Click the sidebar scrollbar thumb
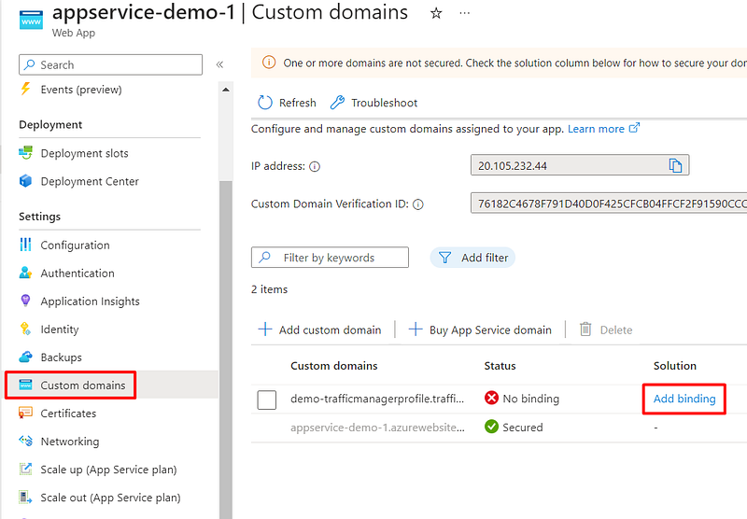The image size is (747, 519). [226, 350]
